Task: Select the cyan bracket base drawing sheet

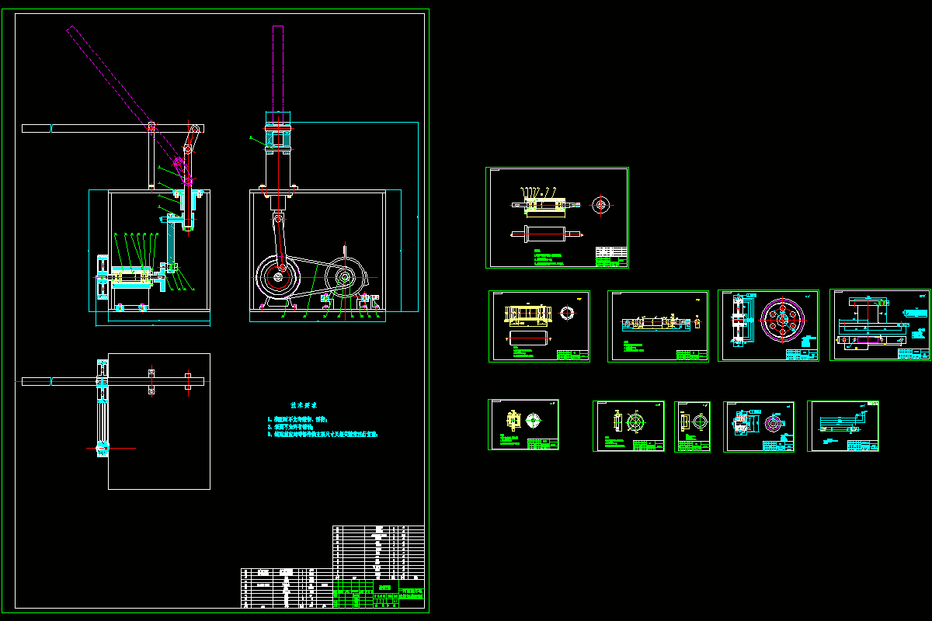Action: (880, 324)
